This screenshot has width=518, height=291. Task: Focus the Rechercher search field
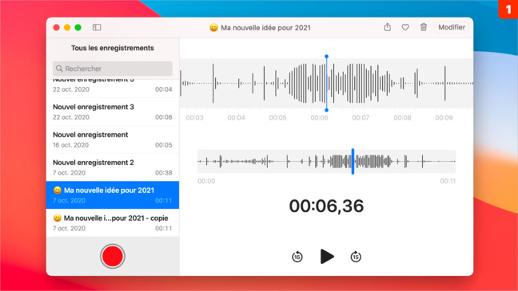click(x=113, y=69)
